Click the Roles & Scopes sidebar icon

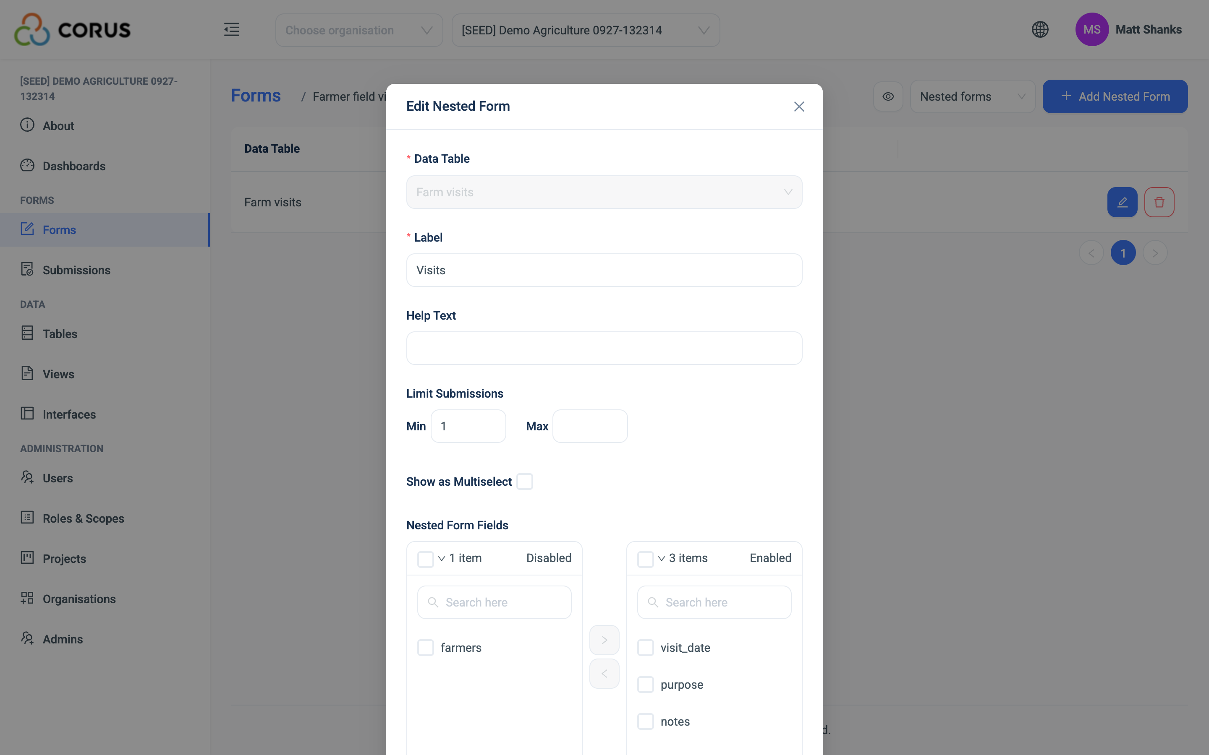[27, 517]
